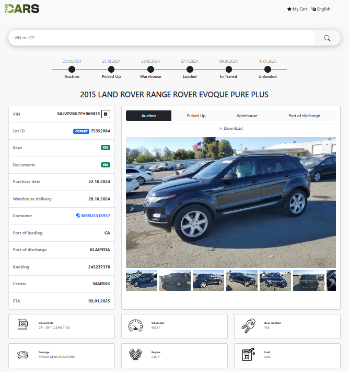349x372 pixels.
Task: Select the Warehouse timeline marker
Action: click(150, 70)
